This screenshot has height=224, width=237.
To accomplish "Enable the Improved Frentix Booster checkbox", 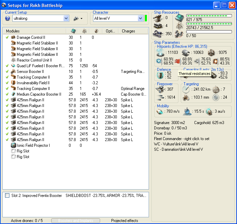I will pyautogui.click(x=7, y=196).
